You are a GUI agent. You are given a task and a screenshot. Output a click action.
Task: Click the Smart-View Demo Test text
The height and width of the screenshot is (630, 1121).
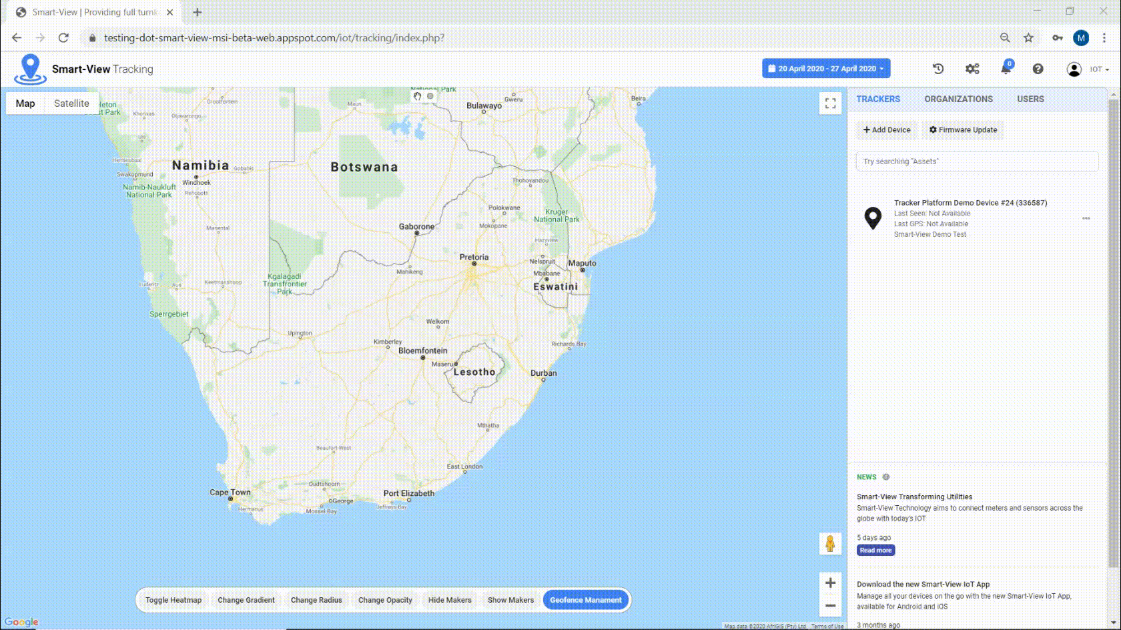tap(930, 235)
